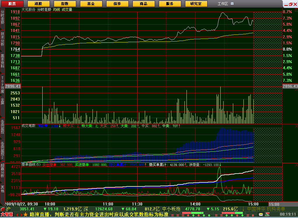Open the 研究室 tab button
Image resolution: width=298 pixels, height=218 pixels.
click(x=196, y=4)
